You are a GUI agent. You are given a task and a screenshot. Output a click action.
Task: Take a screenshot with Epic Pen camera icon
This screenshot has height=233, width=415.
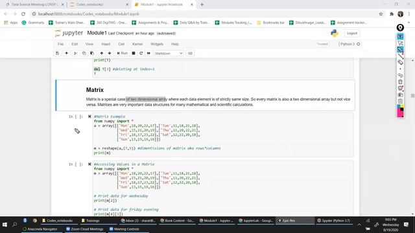click(x=400, y=95)
